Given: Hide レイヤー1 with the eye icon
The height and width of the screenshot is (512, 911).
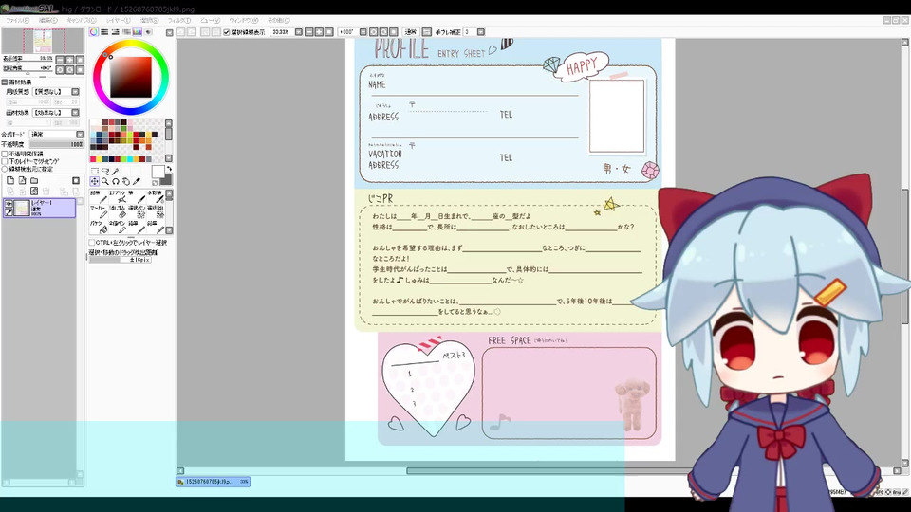Looking at the screenshot, I should pos(9,205).
